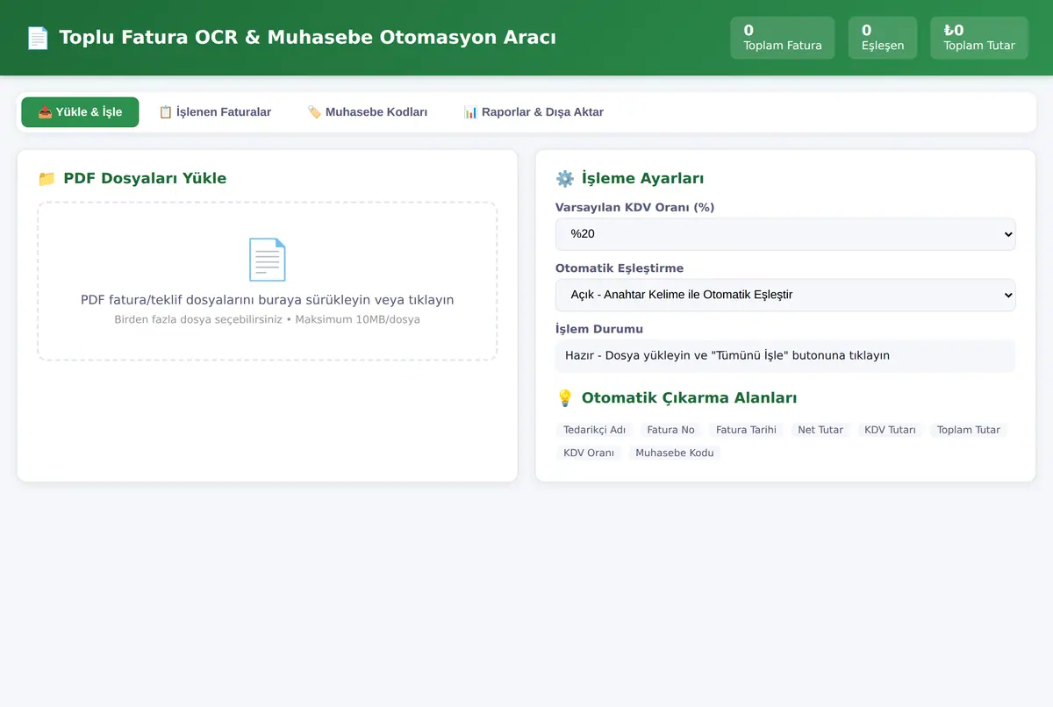Click the Tedarikçi Adı field tag
This screenshot has width=1053, height=707.
click(x=595, y=430)
